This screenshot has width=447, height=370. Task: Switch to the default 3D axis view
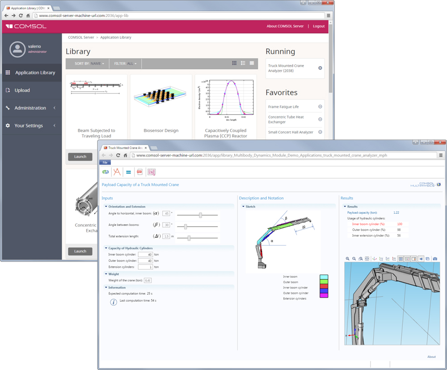[x=375, y=259]
